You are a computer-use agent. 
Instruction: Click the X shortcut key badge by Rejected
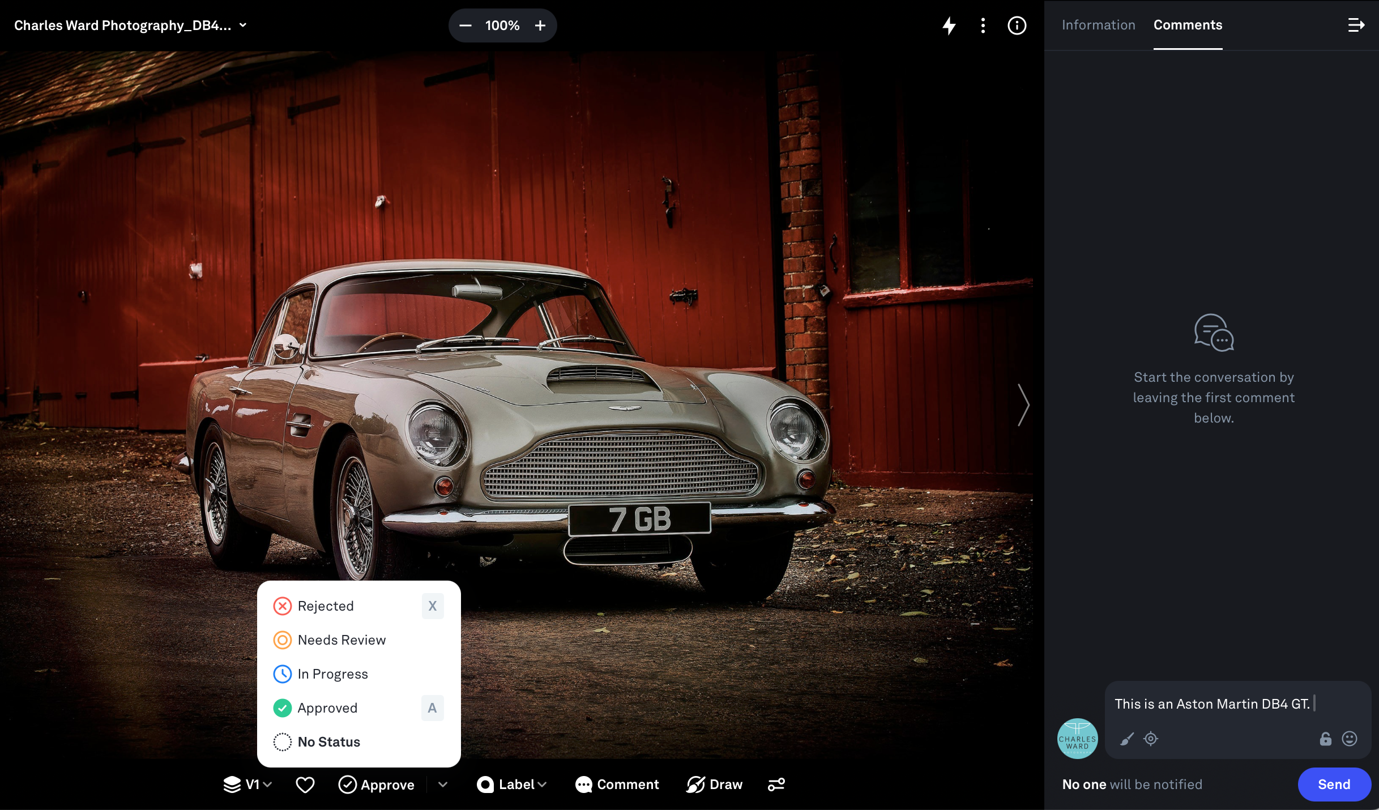click(x=433, y=606)
